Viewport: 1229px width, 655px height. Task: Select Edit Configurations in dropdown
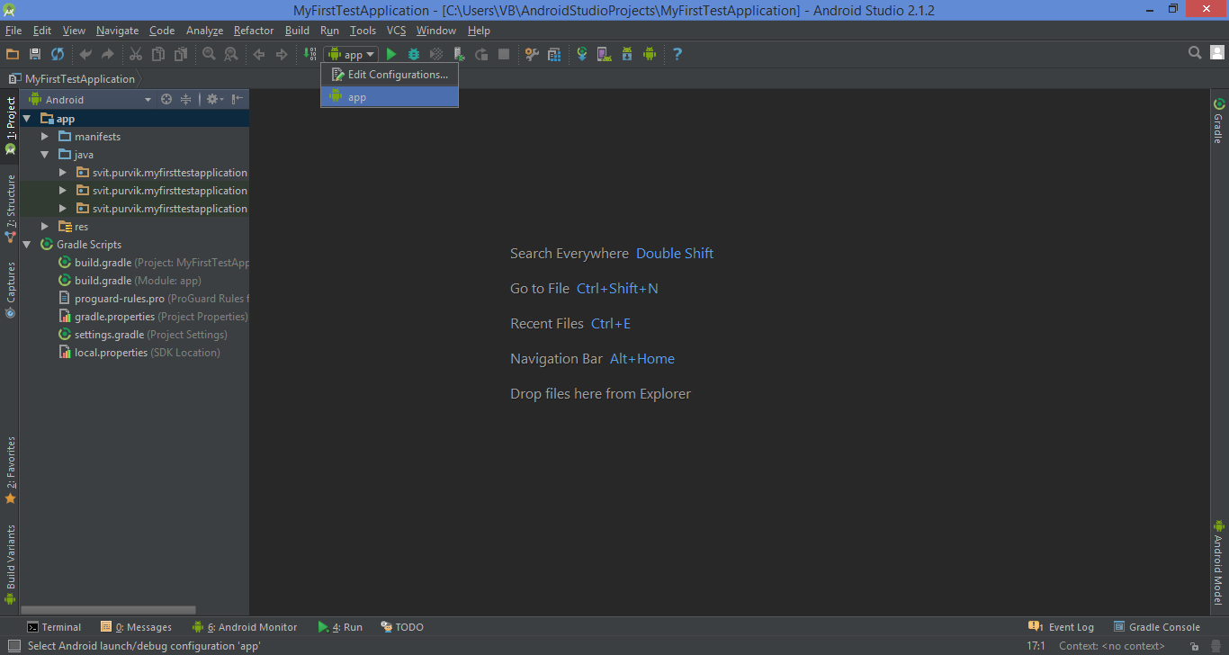390,75
